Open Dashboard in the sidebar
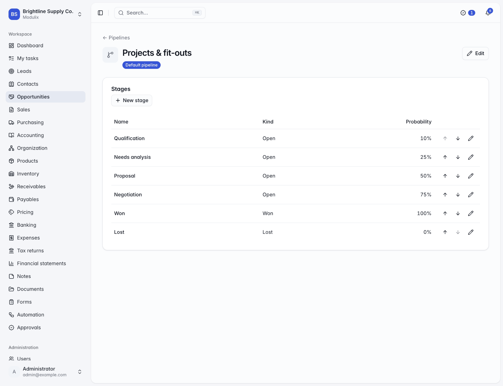 (46, 46)
